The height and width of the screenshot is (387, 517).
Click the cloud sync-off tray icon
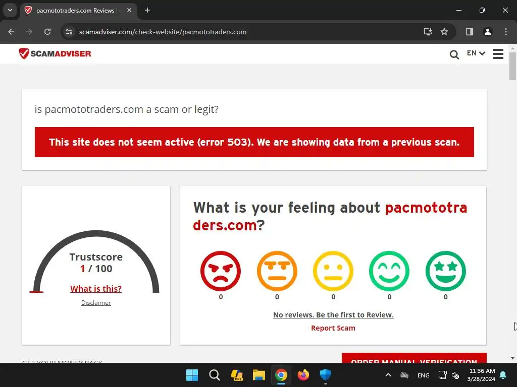pyautogui.click(x=404, y=375)
